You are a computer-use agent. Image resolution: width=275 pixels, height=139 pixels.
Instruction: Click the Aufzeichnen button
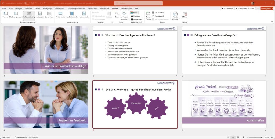[227, 8]
